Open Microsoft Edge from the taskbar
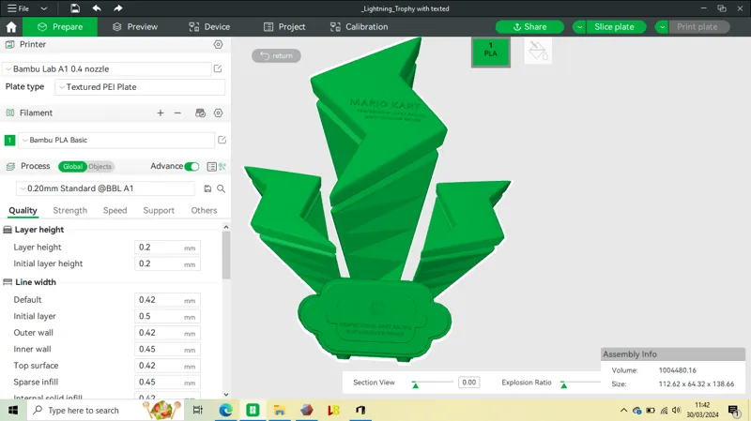 225,410
